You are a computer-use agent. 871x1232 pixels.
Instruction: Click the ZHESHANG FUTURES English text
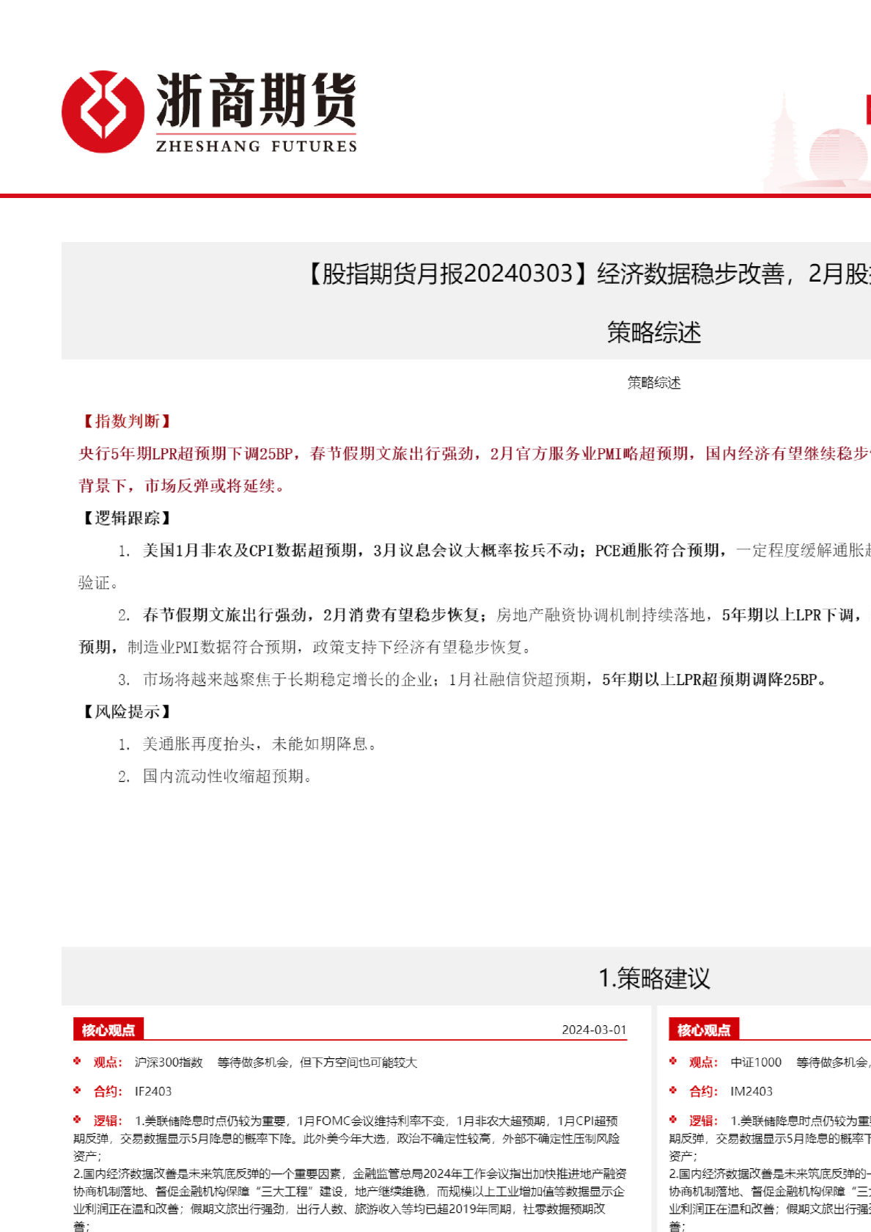coord(256,146)
